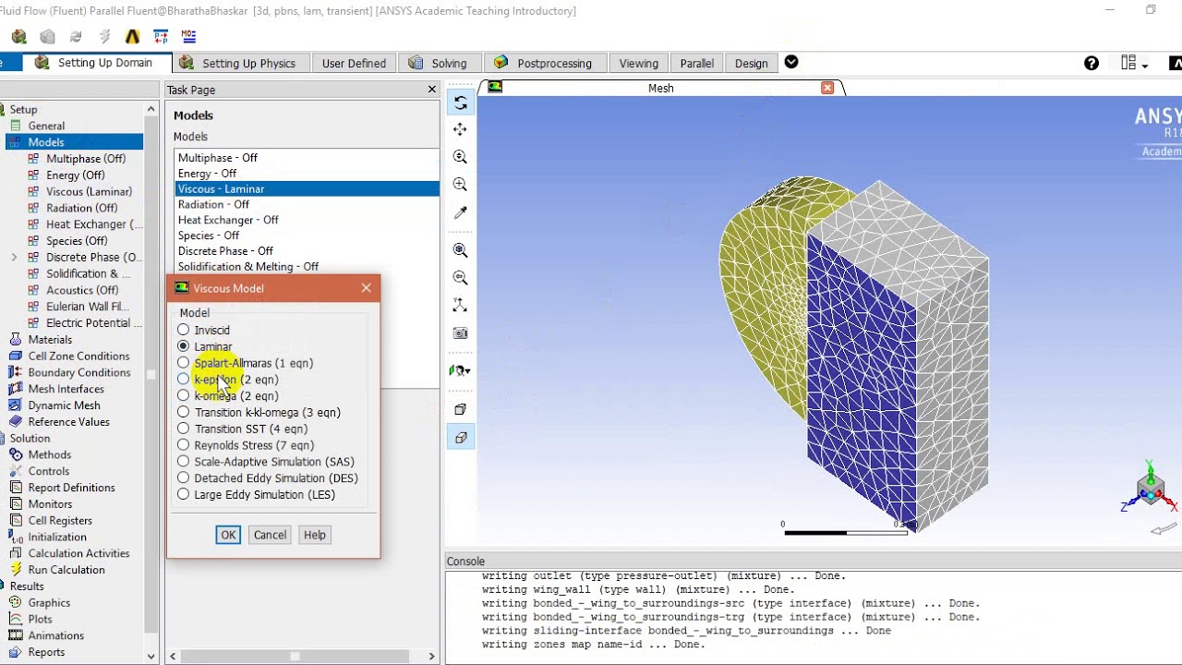Click the gray lightning bolt toolbar icon

pyautogui.click(x=104, y=37)
